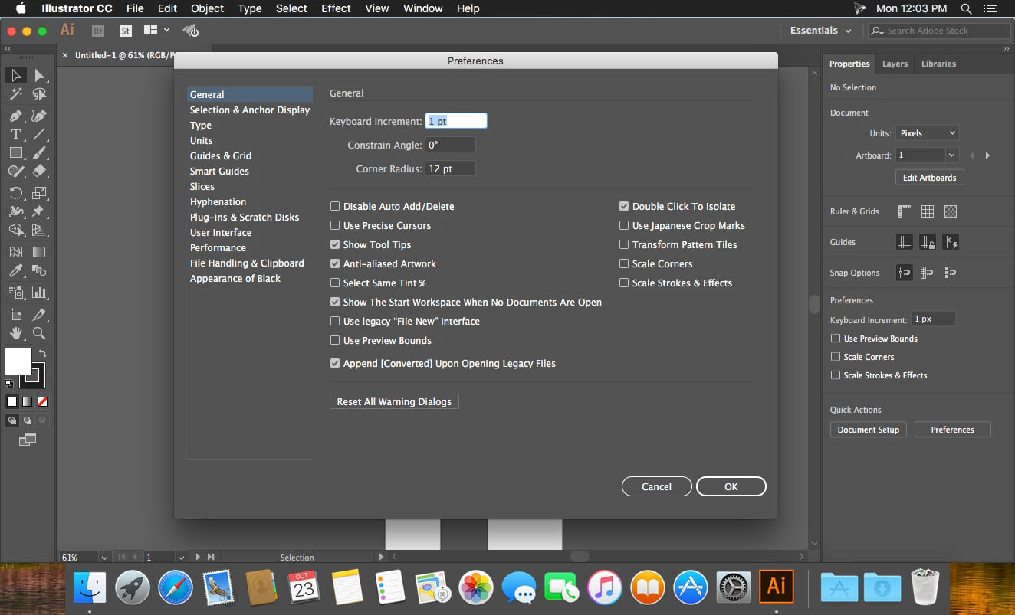Open the Essentials workspace switcher

[821, 31]
